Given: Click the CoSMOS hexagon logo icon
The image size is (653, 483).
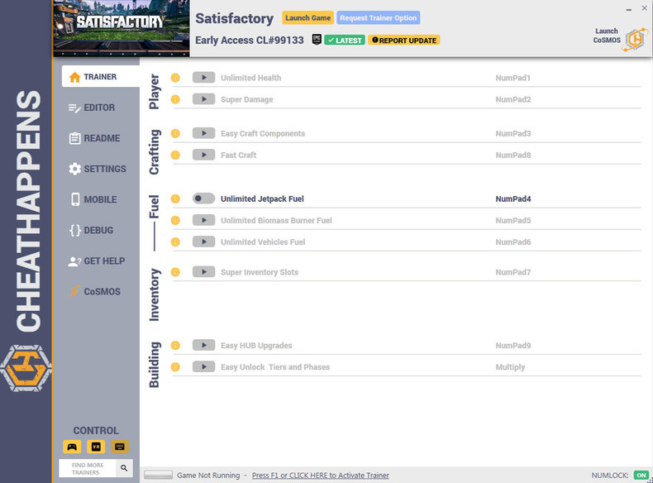Looking at the screenshot, I should pos(635,40).
